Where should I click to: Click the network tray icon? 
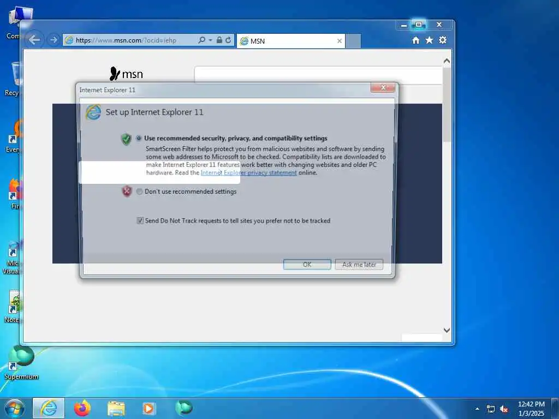point(491,409)
